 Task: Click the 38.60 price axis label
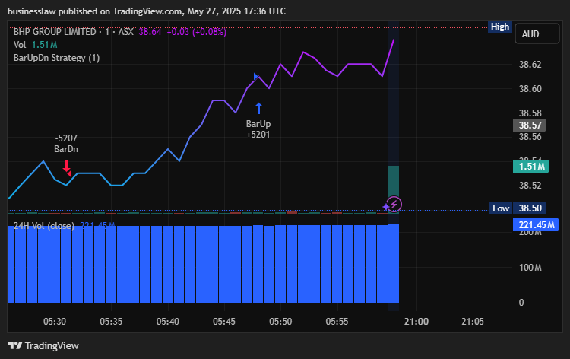tap(530, 89)
